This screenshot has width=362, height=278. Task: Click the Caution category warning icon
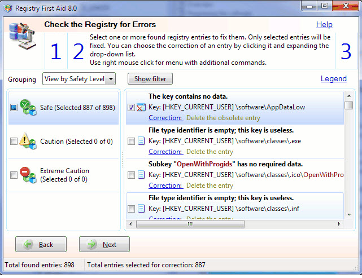click(x=28, y=142)
